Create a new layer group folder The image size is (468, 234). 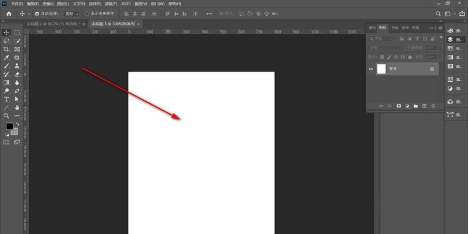pos(416,106)
